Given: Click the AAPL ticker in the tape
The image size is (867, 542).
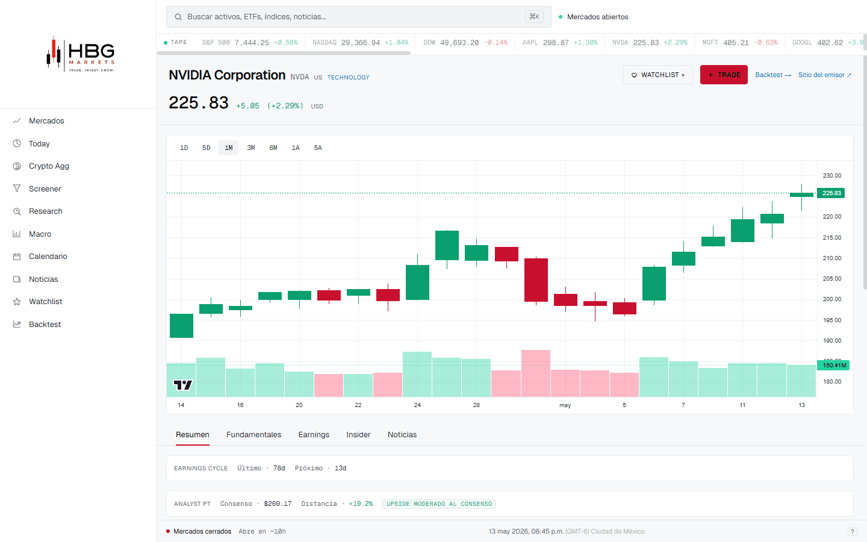Looking at the screenshot, I should point(560,43).
